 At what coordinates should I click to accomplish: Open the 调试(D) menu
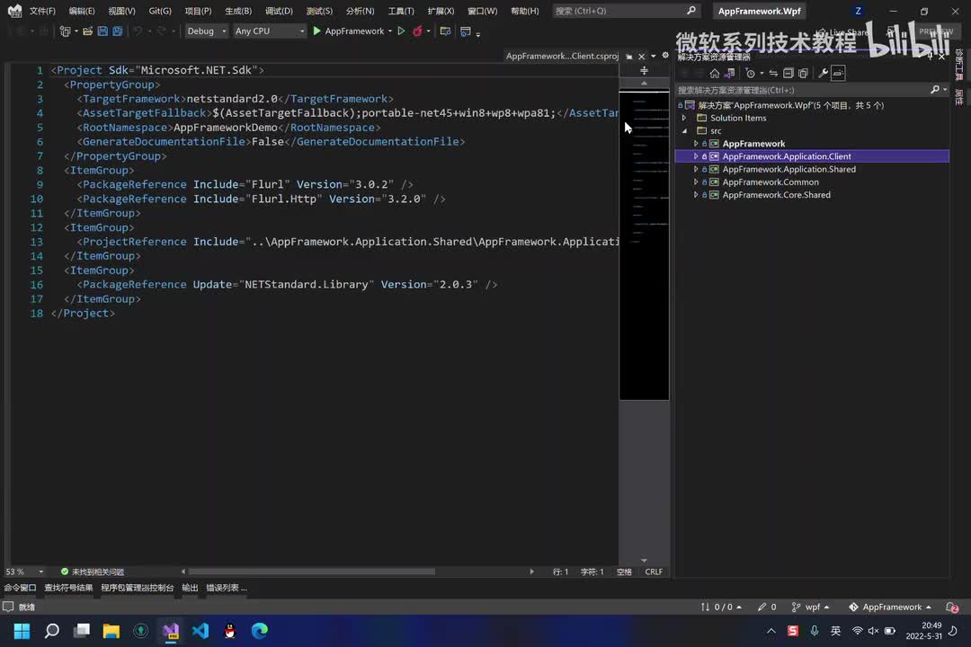coord(279,11)
